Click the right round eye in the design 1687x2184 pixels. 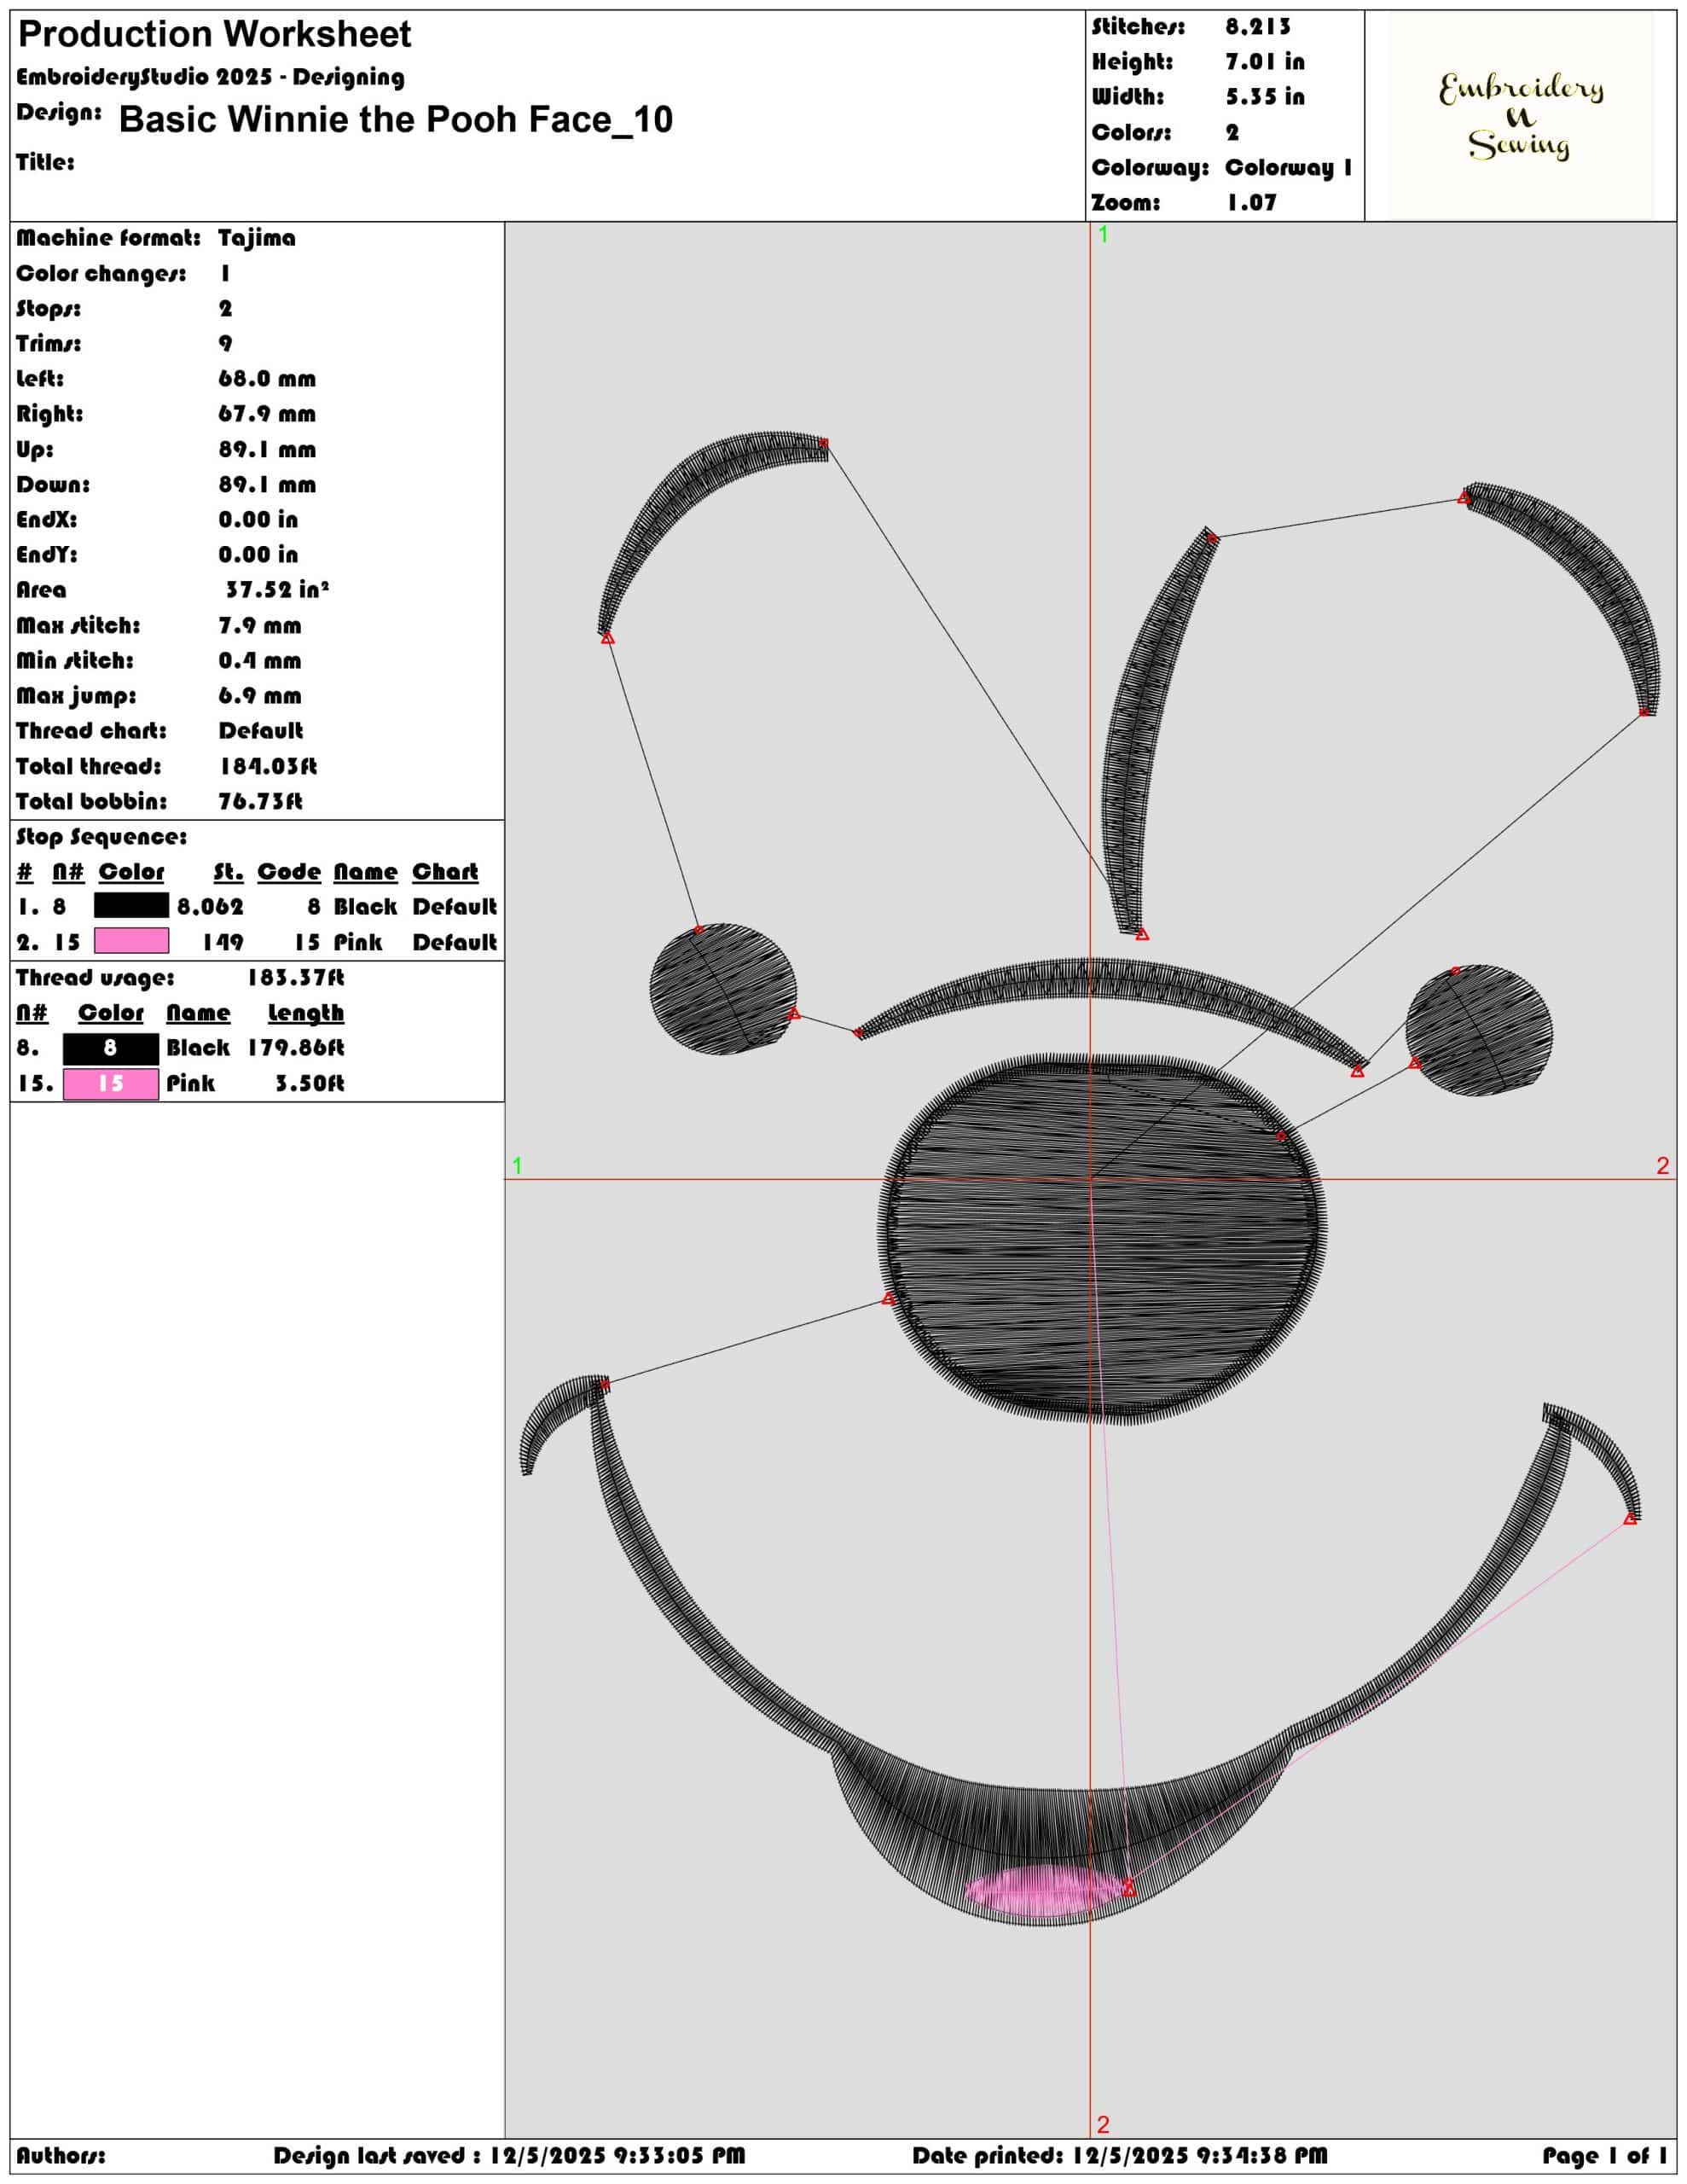[1479, 1030]
